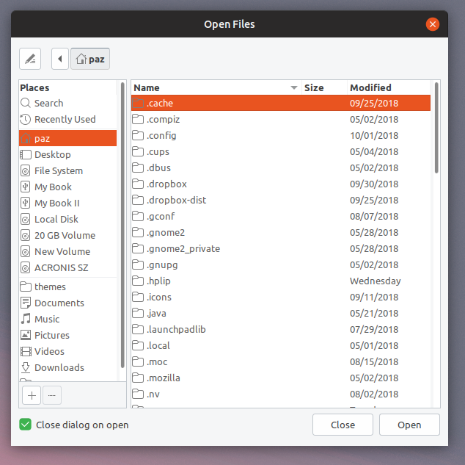This screenshot has height=465, width=465.
Task: Close the Open Files dialog window
Action: (x=433, y=24)
